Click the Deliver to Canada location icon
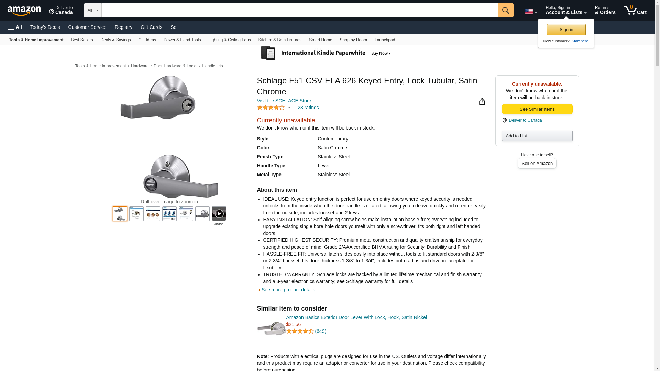660x371 pixels. 504,120
